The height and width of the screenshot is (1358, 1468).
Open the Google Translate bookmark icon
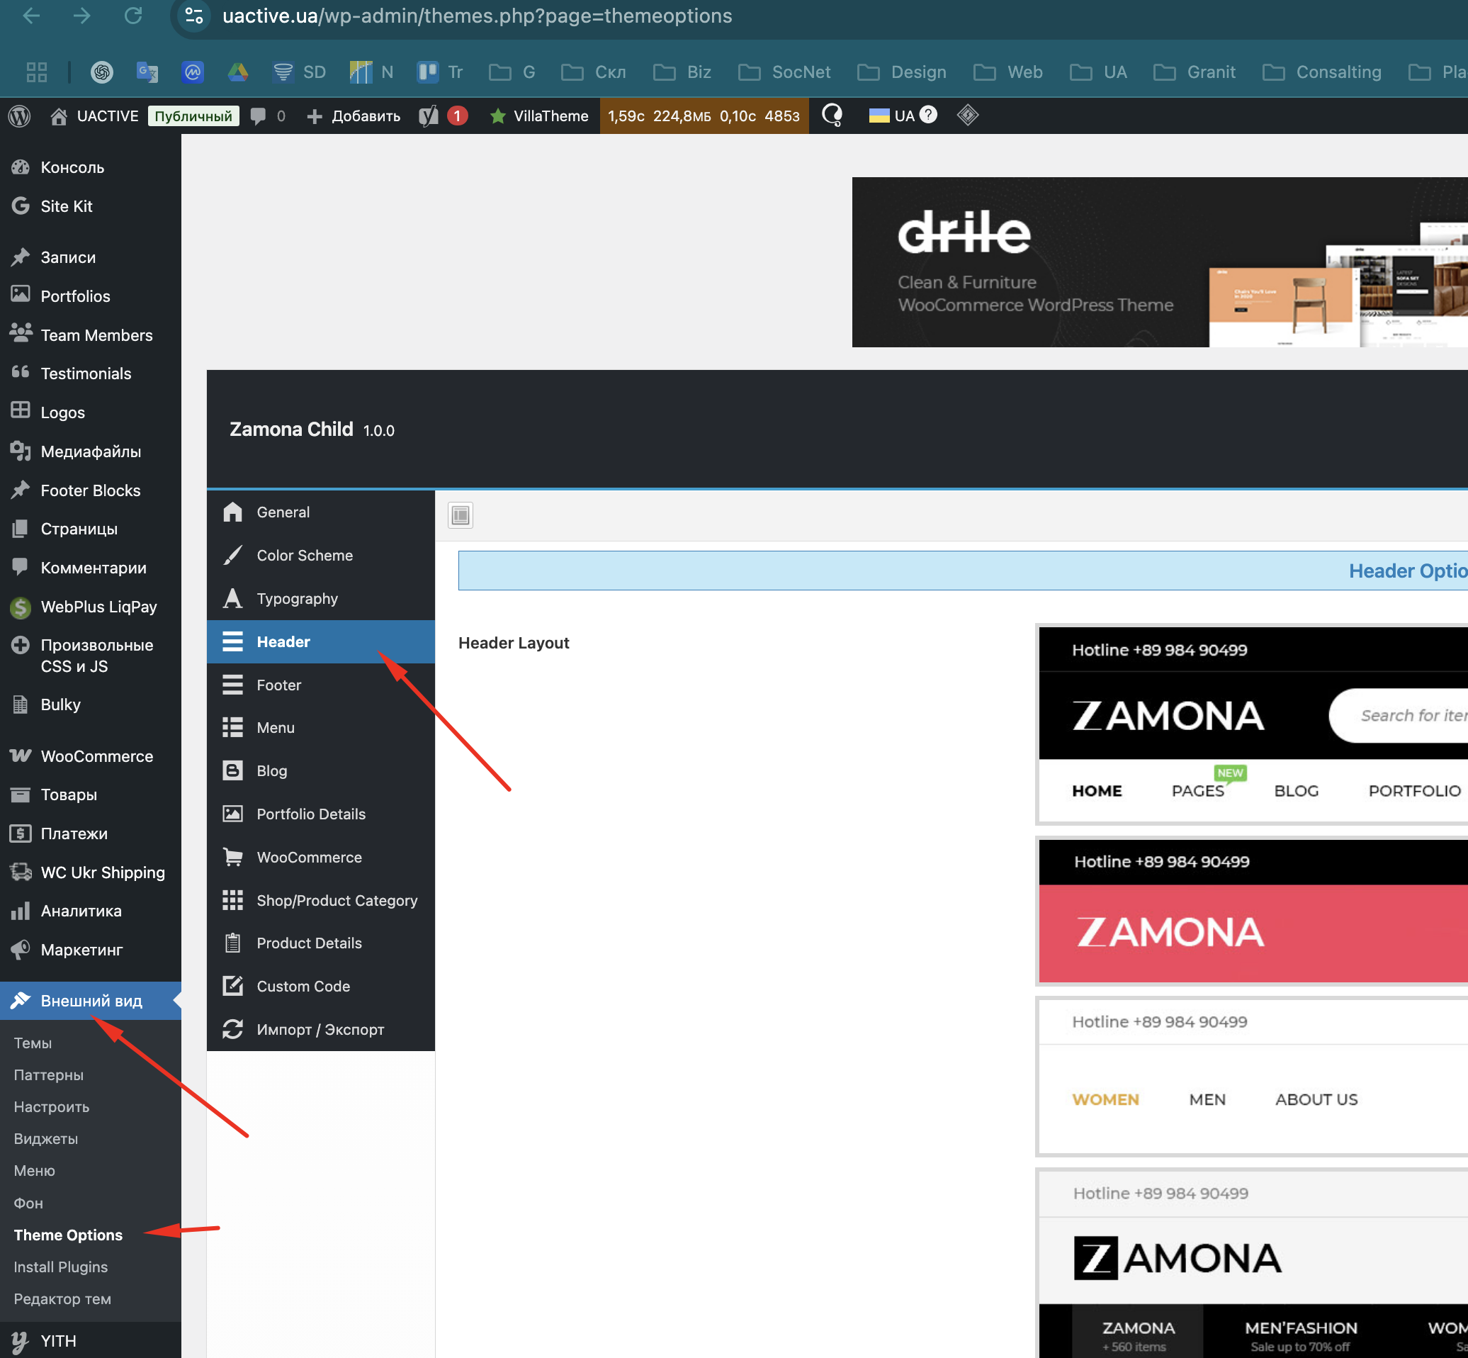pos(147,72)
